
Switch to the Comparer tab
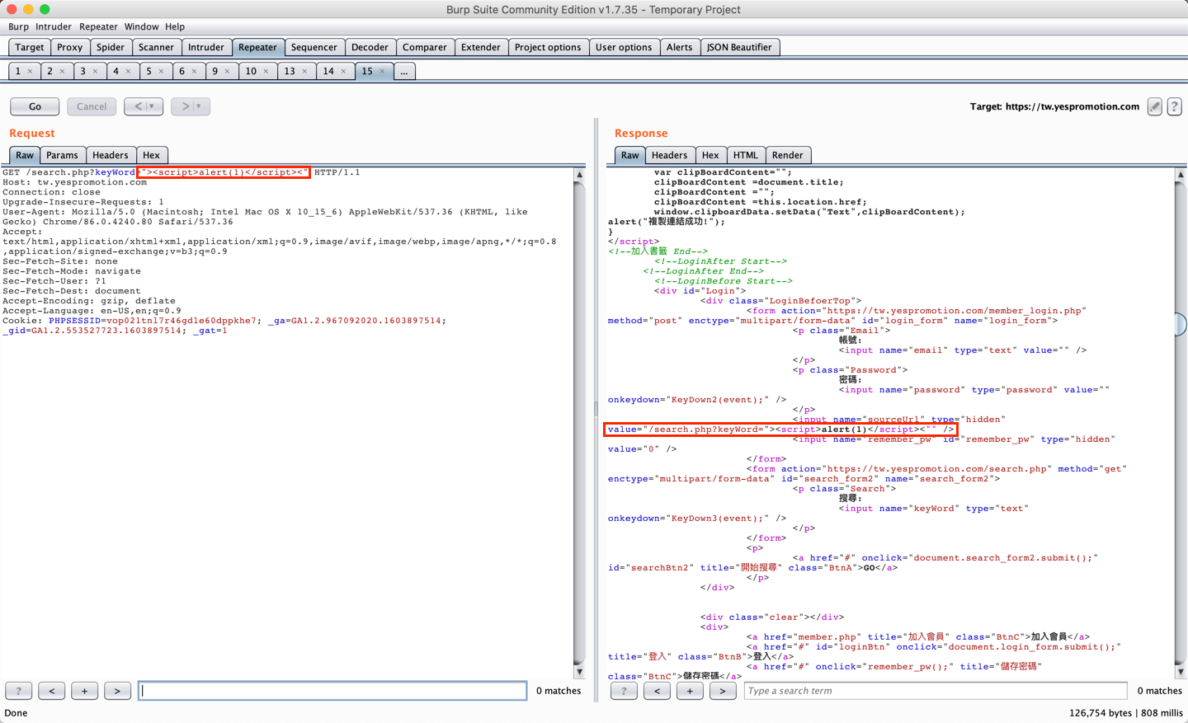point(425,47)
